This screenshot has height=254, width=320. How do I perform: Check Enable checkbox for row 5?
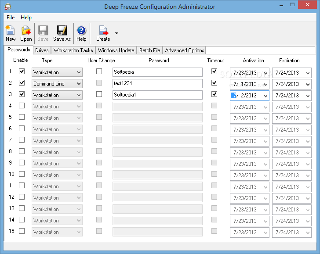[x=22, y=117]
